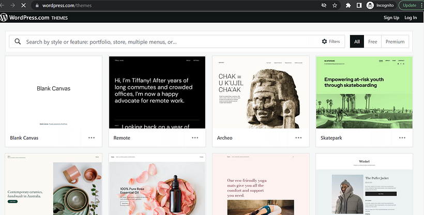The height and width of the screenshot is (215, 424).
Task: Open more options for Archeo theme
Action: [x=298, y=137]
